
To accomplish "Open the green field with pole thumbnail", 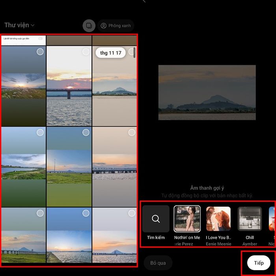I will point(69,167).
